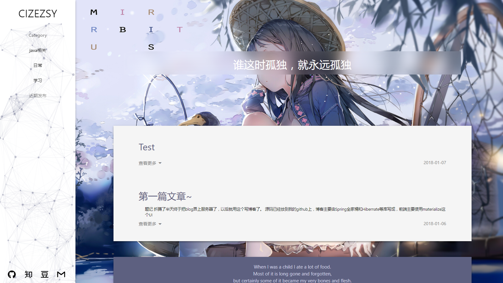Click the black letter M in header
This screenshot has width=503, height=283.
[x=94, y=12]
